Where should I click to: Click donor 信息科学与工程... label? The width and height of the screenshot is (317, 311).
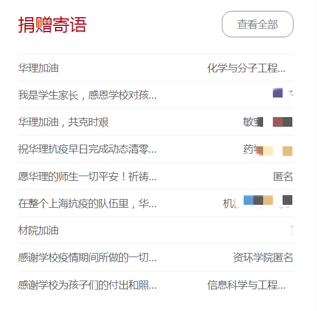246,285
